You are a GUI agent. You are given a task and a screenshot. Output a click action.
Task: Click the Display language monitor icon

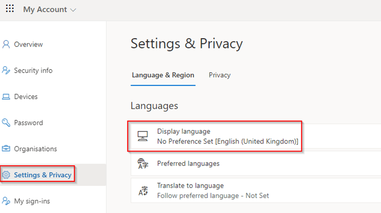click(143, 136)
